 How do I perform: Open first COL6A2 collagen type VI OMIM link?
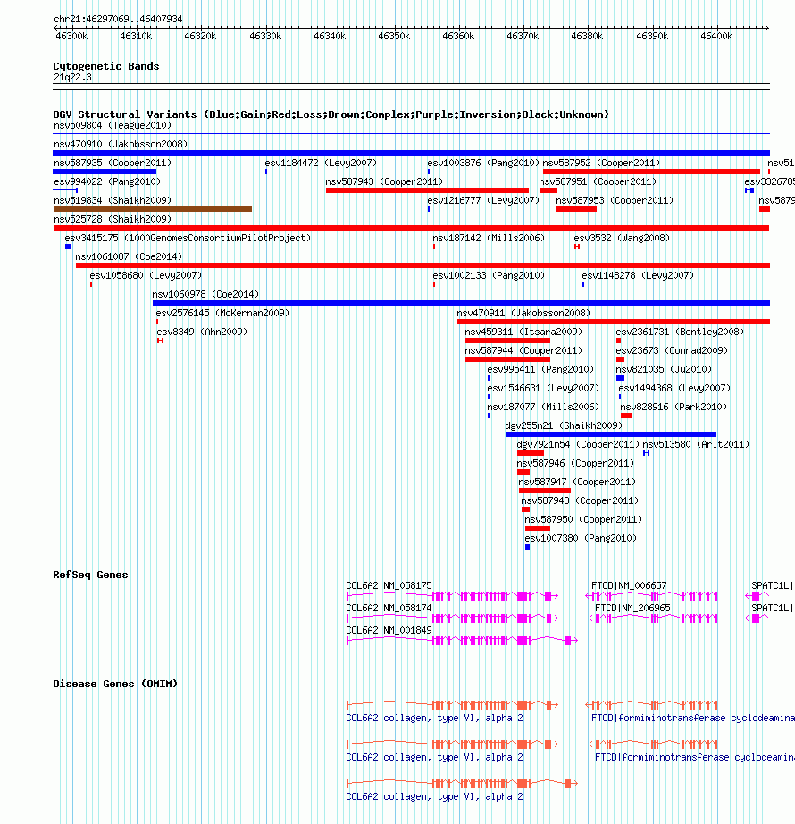(x=434, y=719)
